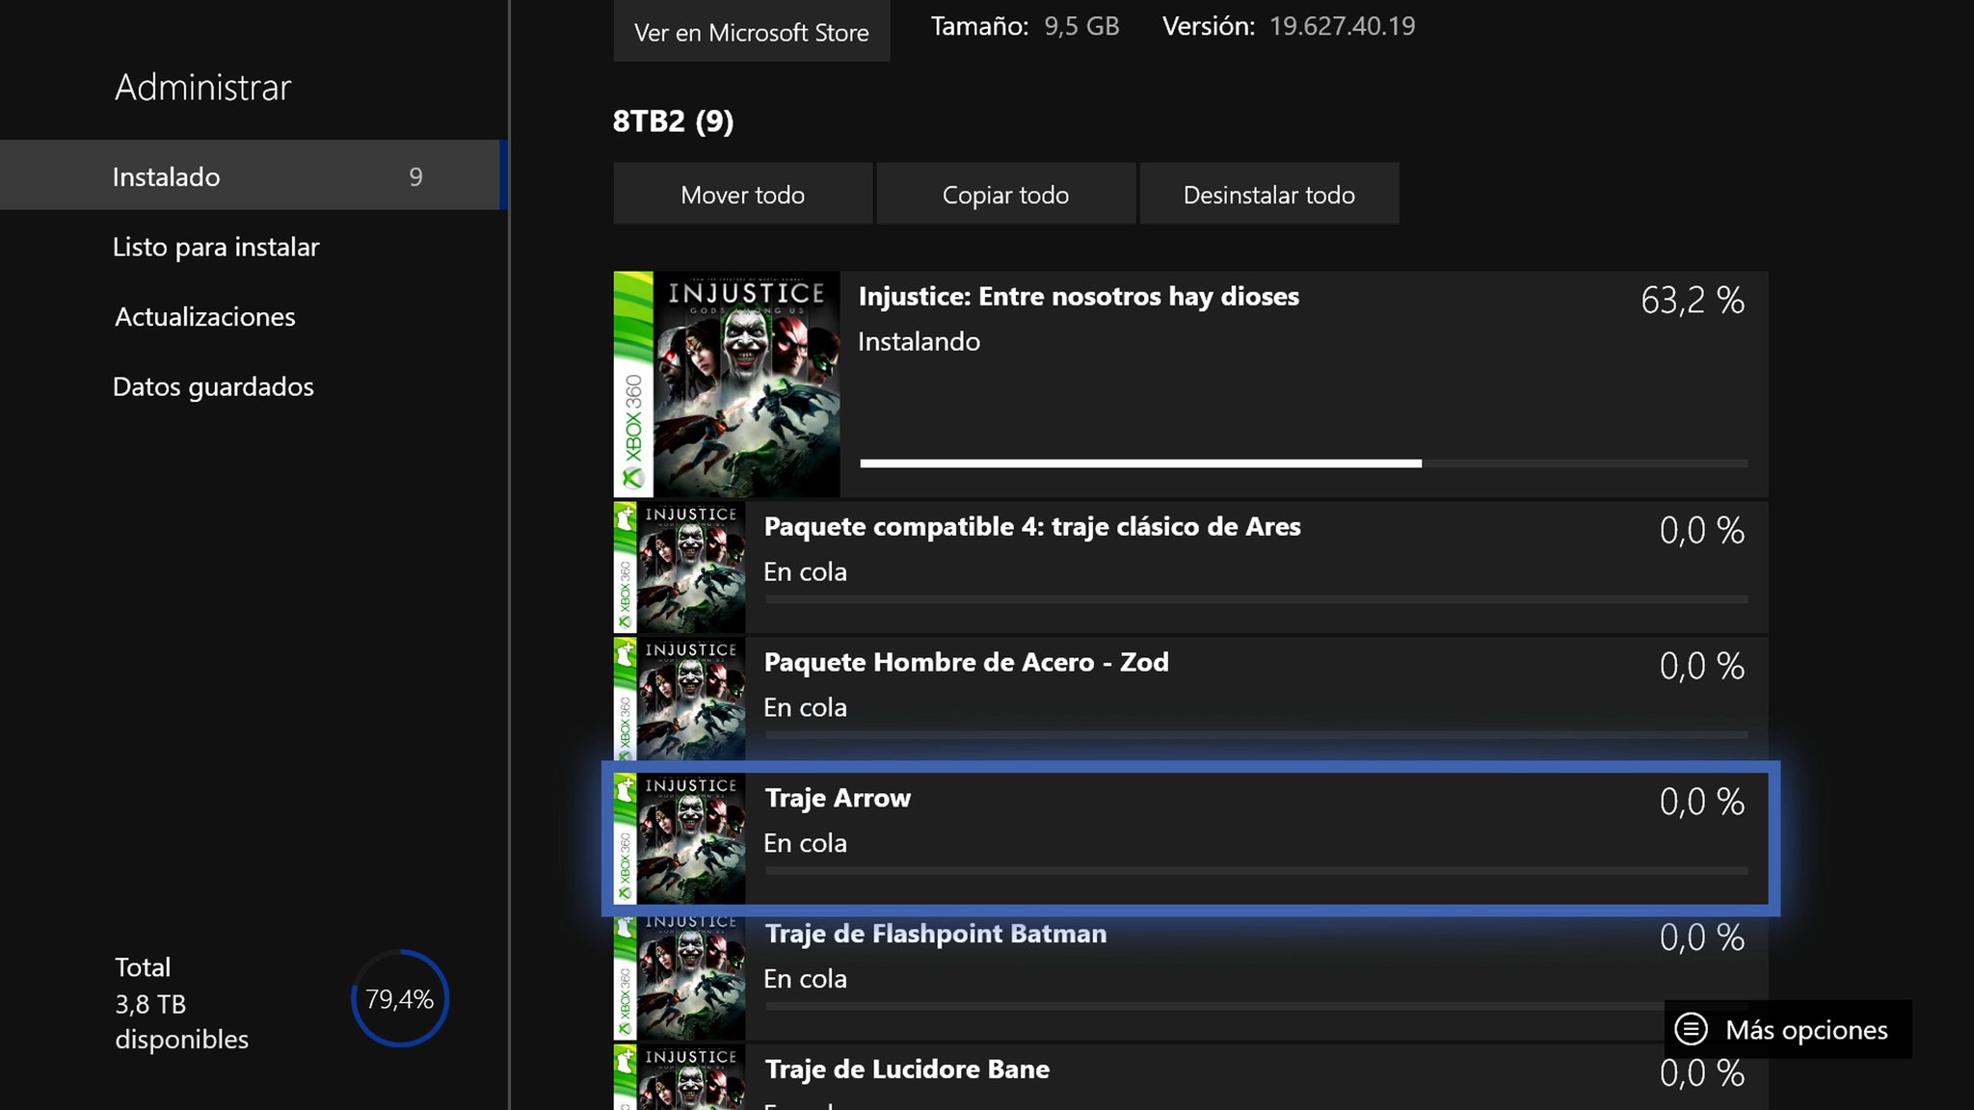Screen dimensions: 1974x1110
Task: Click Desinstalar todo button
Action: [x=1268, y=194]
